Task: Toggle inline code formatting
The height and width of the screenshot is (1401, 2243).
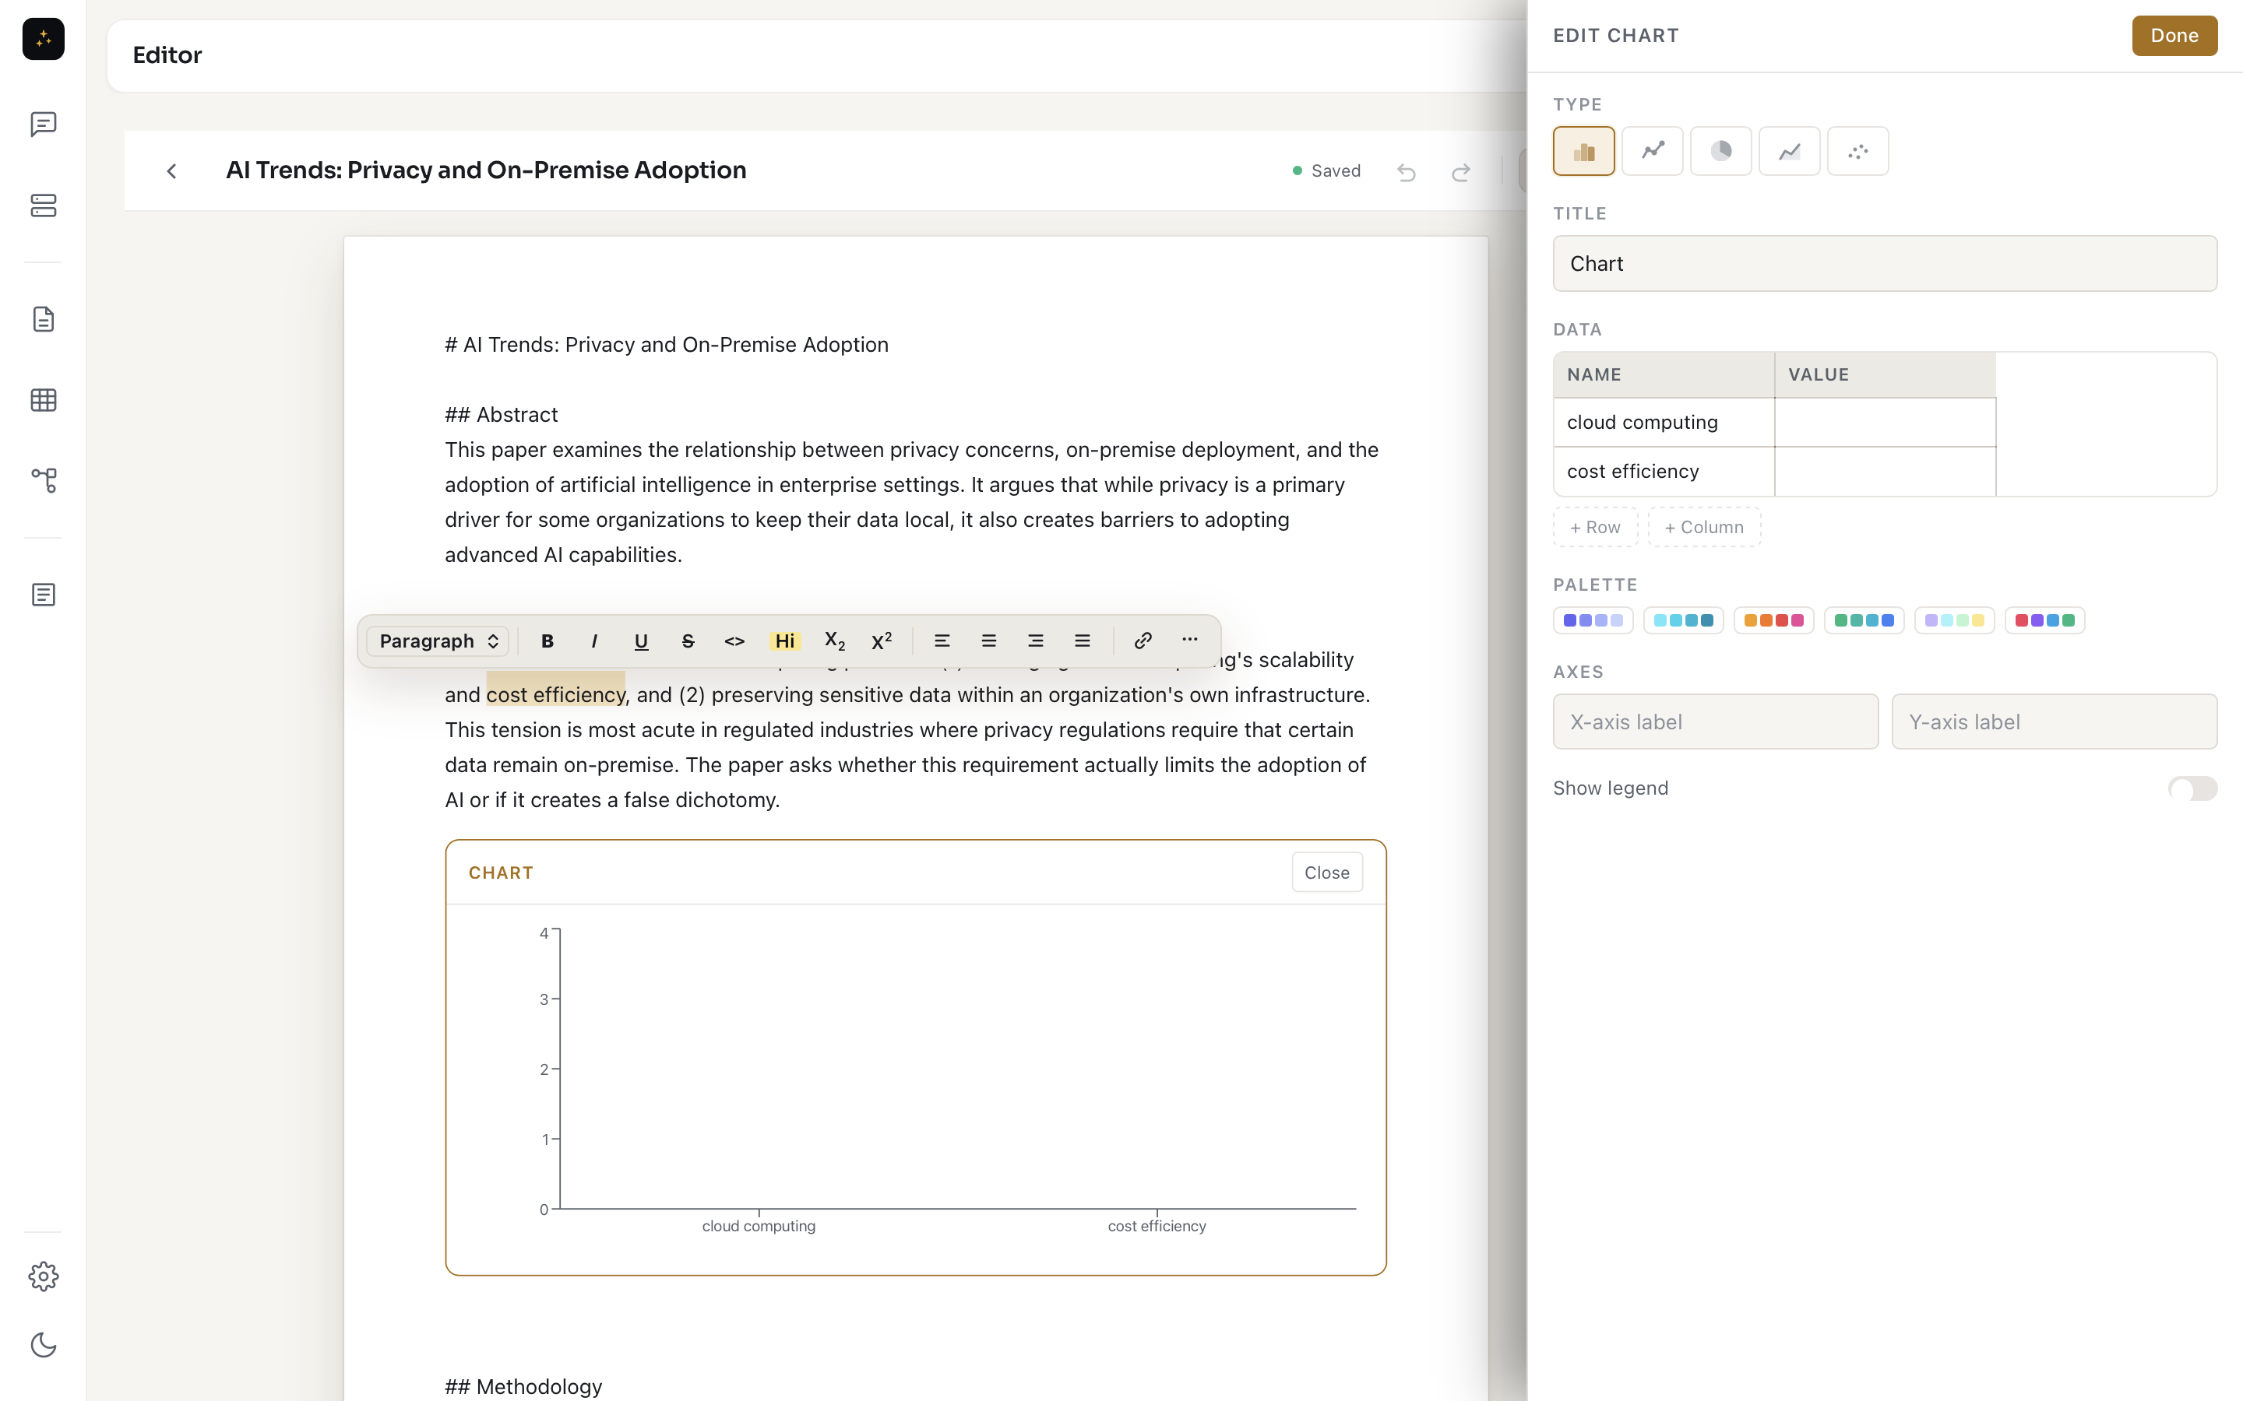Action: (x=734, y=641)
